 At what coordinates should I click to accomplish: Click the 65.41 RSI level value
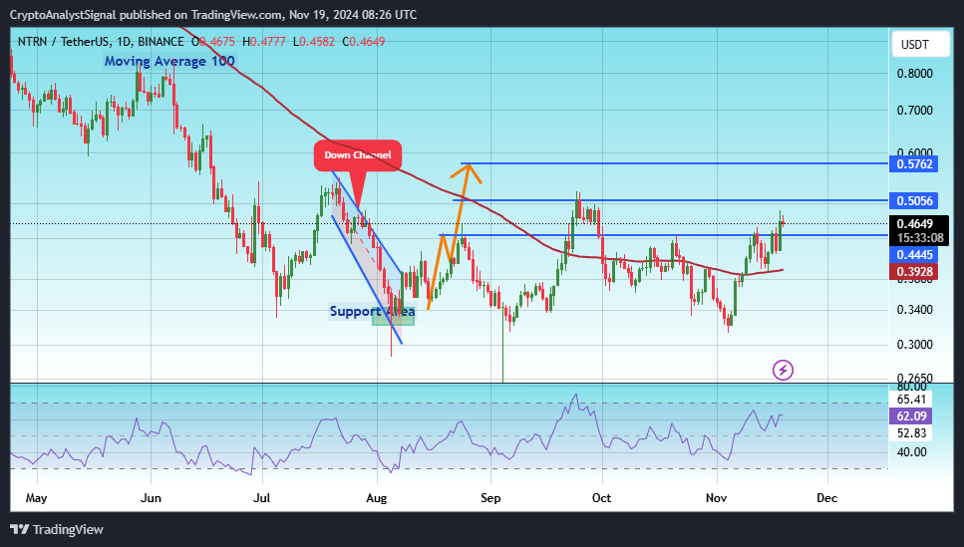coord(911,400)
